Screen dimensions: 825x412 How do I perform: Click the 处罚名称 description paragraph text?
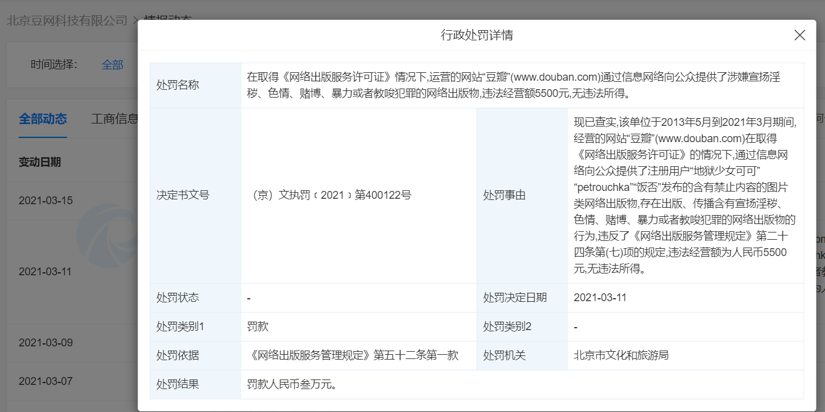[x=514, y=86]
